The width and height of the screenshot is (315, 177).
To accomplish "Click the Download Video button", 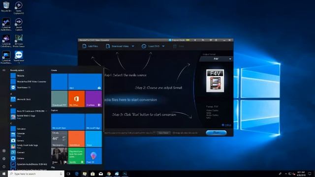I will [x=118, y=46].
